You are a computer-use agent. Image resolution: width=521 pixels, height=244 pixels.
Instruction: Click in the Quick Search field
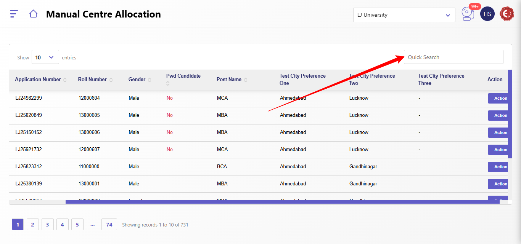click(x=453, y=57)
